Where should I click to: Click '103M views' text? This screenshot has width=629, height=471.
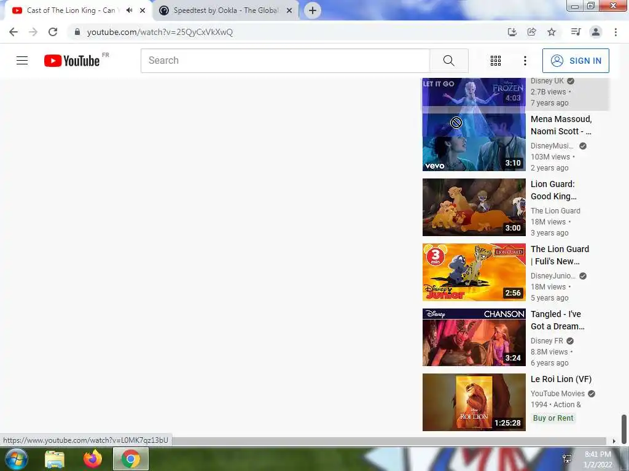coord(550,157)
